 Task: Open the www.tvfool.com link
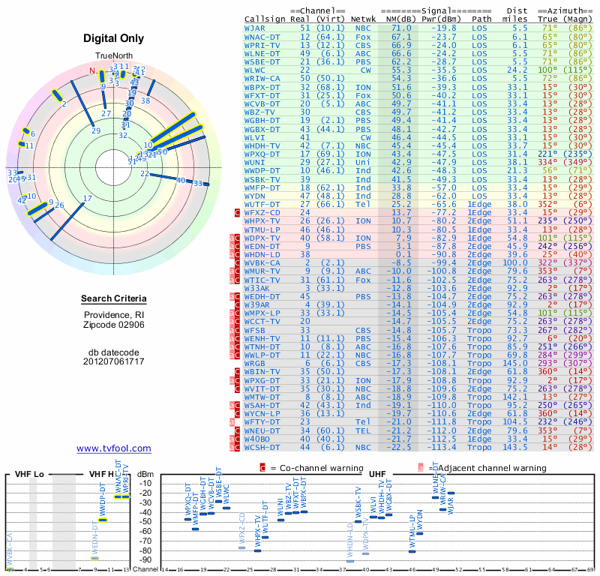click(114, 448)
